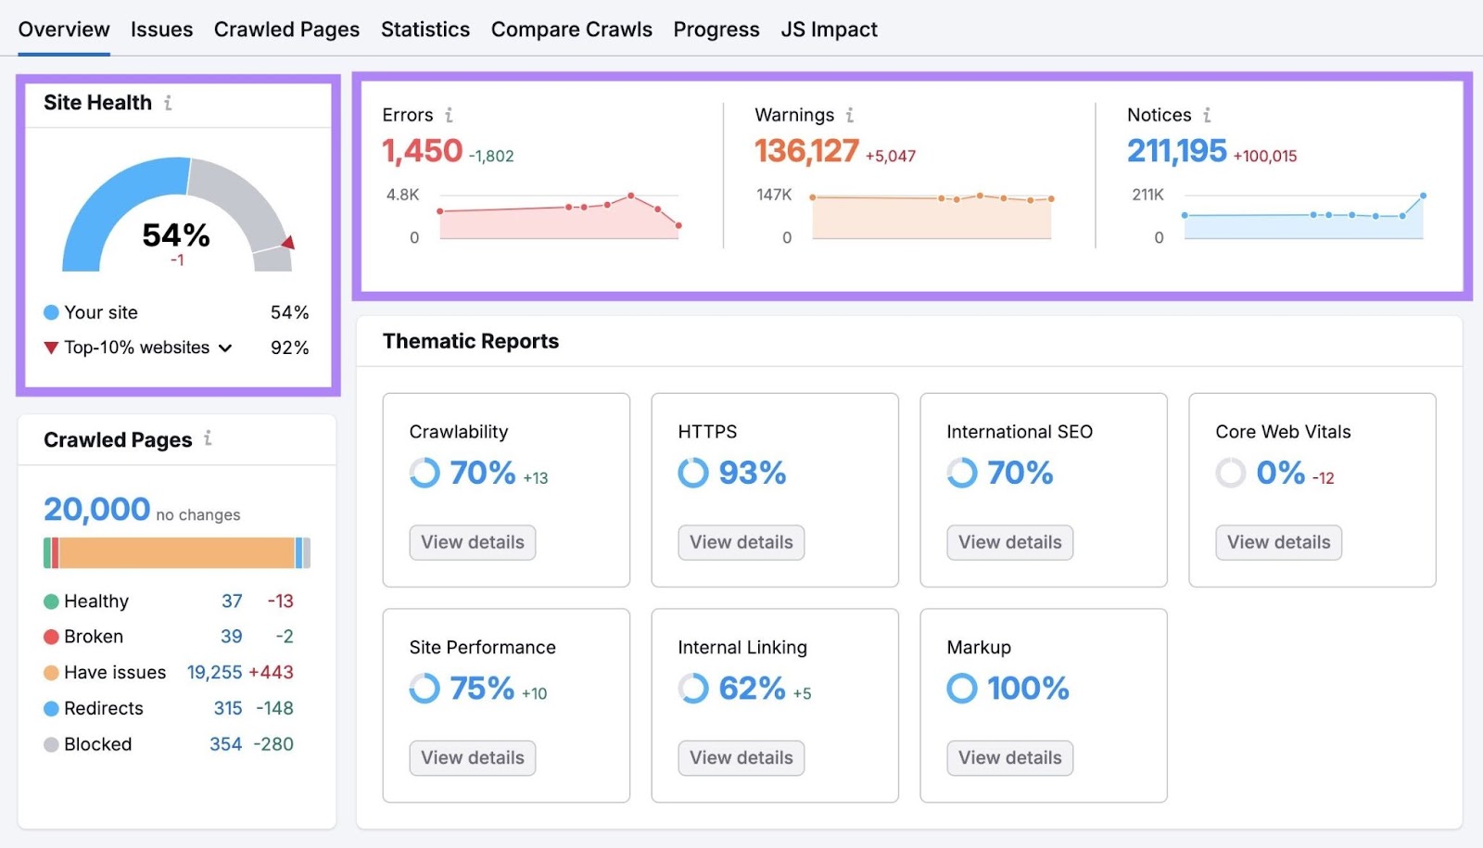Click the Core Web Vitals donut icon

pos(1230,474)
